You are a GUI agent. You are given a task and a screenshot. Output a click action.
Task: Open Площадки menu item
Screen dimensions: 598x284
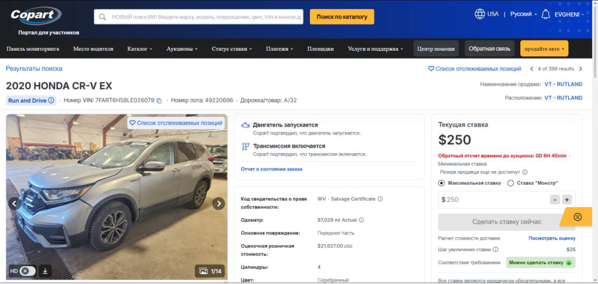(x=321, y=49)
